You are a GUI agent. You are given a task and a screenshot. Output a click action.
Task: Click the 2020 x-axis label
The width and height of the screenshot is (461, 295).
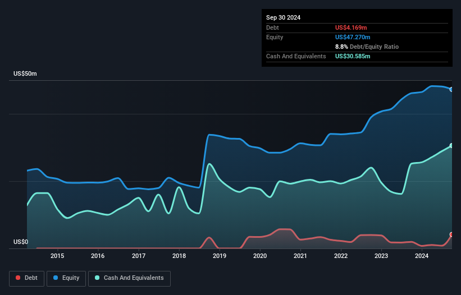click(x=260, y=256)
